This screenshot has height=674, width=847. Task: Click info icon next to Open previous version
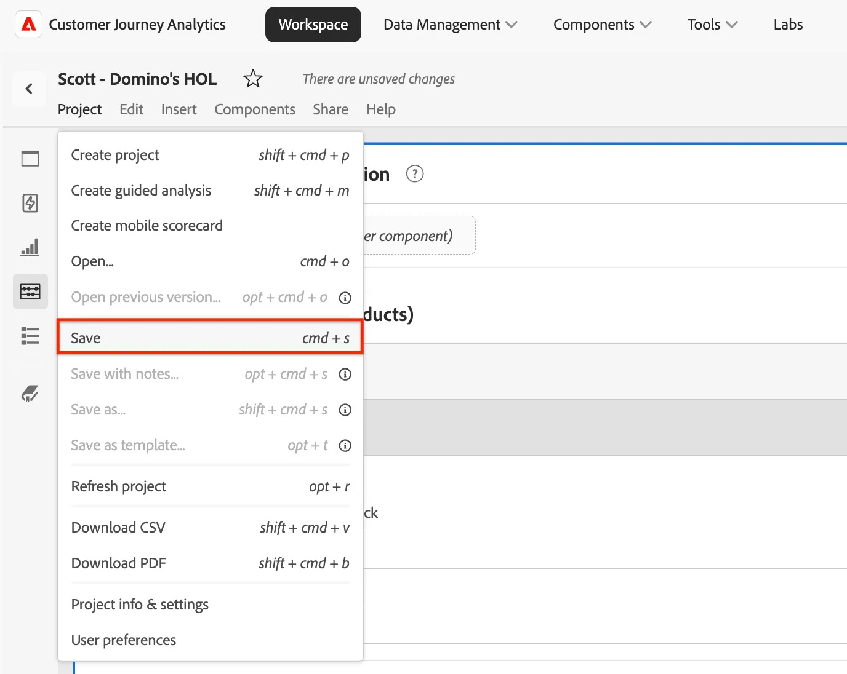[345, 298]
